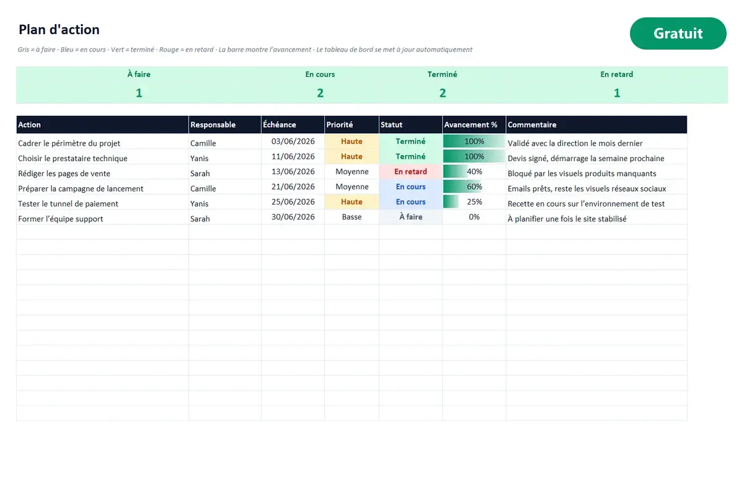Select cell 'Tester le tunnel de paiement'
This screenshot has height=496, width=744.
coord(102,202)
